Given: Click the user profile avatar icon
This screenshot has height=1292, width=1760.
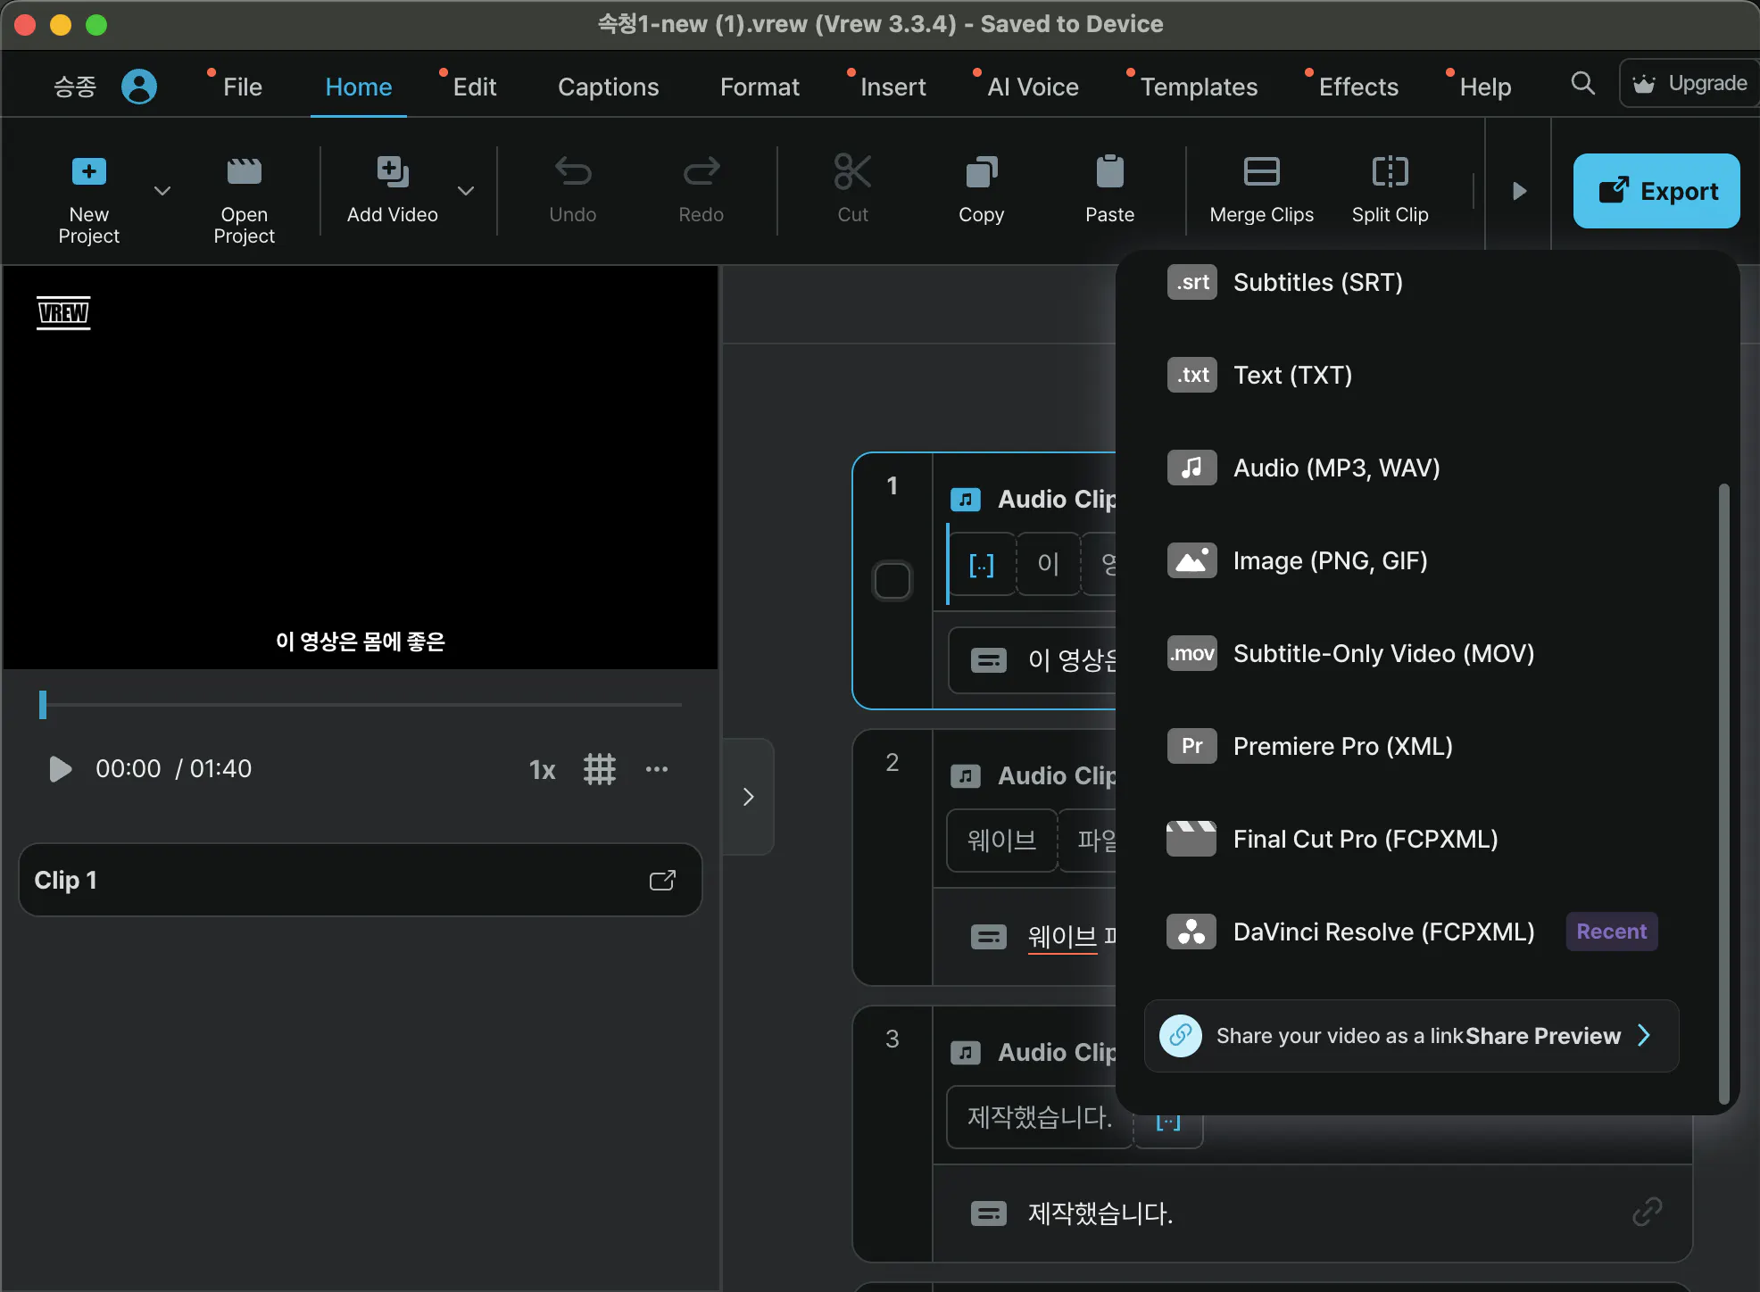Looking at the screenshot, I should pyautogui.click(x=139, y=87).
